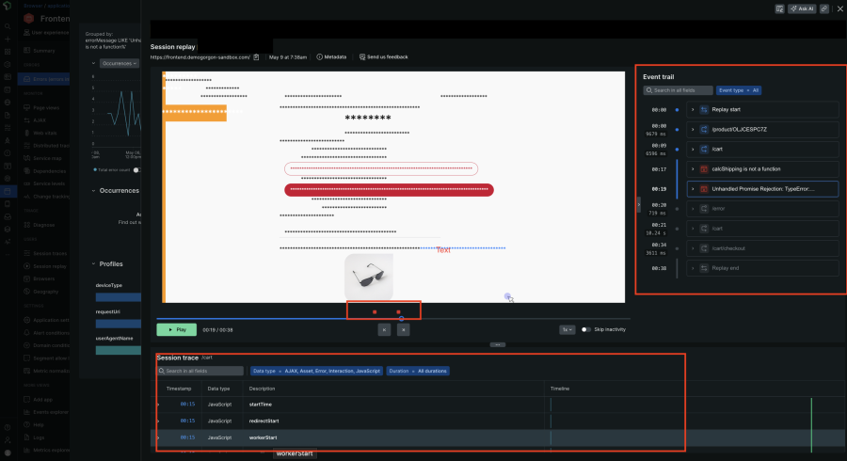Viewport: 847px width, 461px height.
Task: Click the Ask AI button
Action: tap(802, 8)
